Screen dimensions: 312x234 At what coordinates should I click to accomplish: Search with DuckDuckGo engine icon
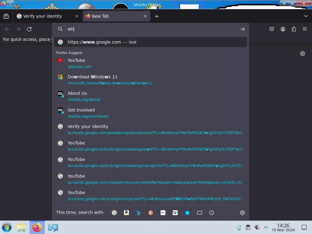[151, 213]
